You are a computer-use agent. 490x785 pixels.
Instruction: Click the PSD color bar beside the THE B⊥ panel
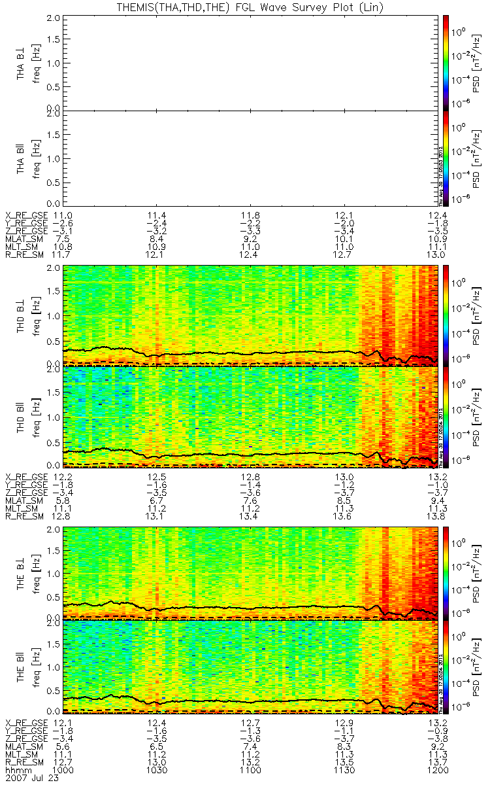tap(446, 573)
